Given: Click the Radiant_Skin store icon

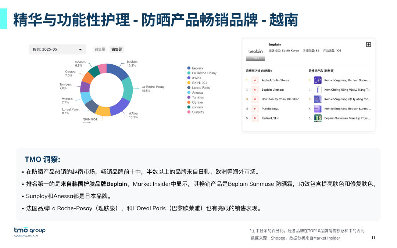Looking at the screenshot, I should pos(255,118).
